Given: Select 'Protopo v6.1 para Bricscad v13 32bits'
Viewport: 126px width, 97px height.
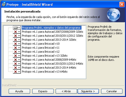Looking at the screenshot, I should (x=45, y=56).
